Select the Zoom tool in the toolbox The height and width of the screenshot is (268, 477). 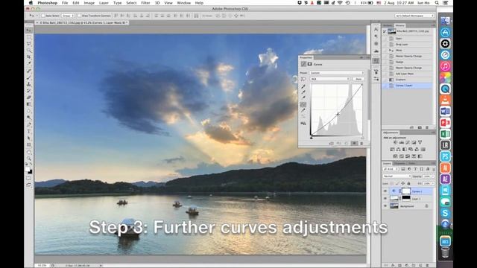point(29,159)
